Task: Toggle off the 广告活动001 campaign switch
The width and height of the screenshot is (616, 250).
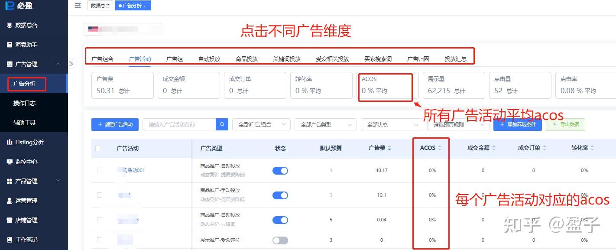Action: [280, 170]
